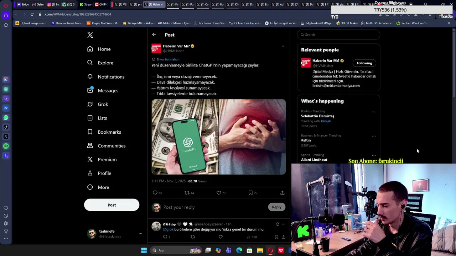Image resolution: width=456 pixels, height=256 pixels.
Task: Open Windows Start menu
Action: pos(144,250)
